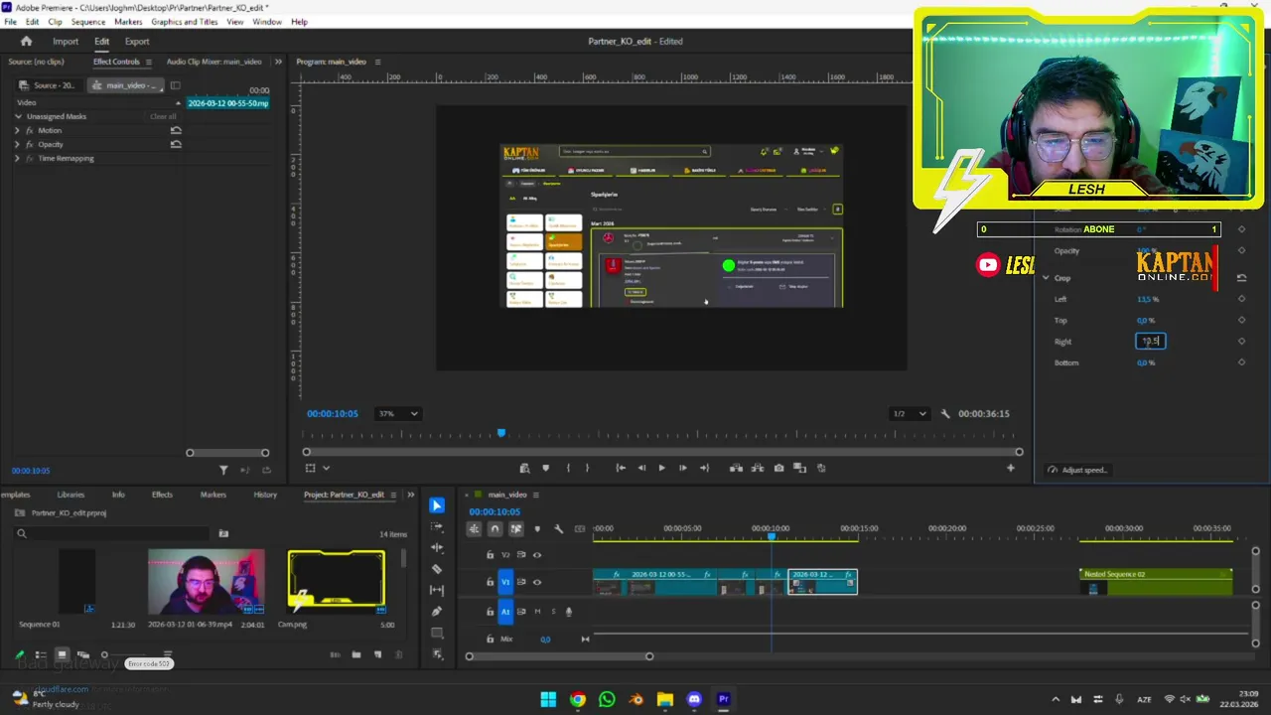The image size is (1271, 715).
Task: Open Program monitor settings wrench
Action: pyautogui.click(x=945, y=414)
